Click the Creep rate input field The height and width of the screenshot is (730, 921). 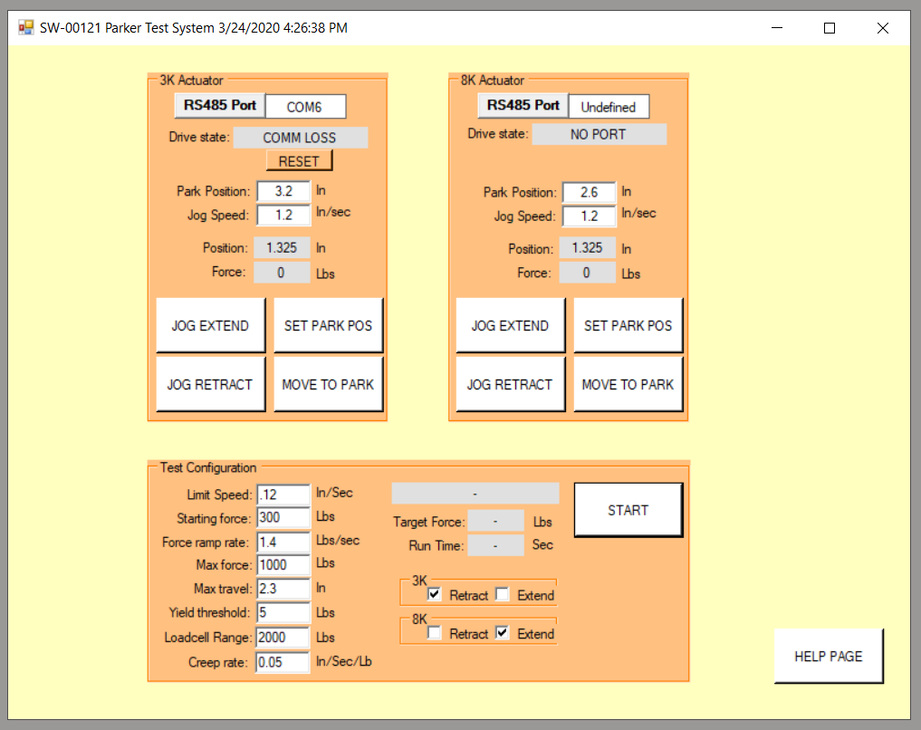[282, 662]
